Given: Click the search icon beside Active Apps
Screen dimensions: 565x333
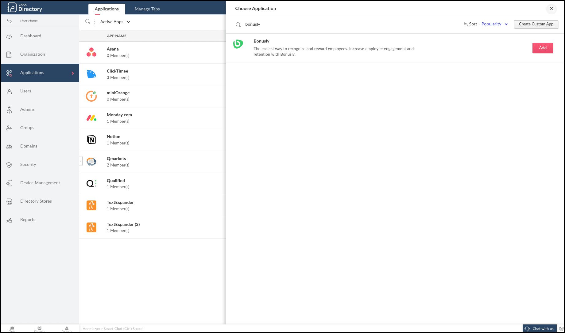Looking at the screenshot, I should pos(88,22).
